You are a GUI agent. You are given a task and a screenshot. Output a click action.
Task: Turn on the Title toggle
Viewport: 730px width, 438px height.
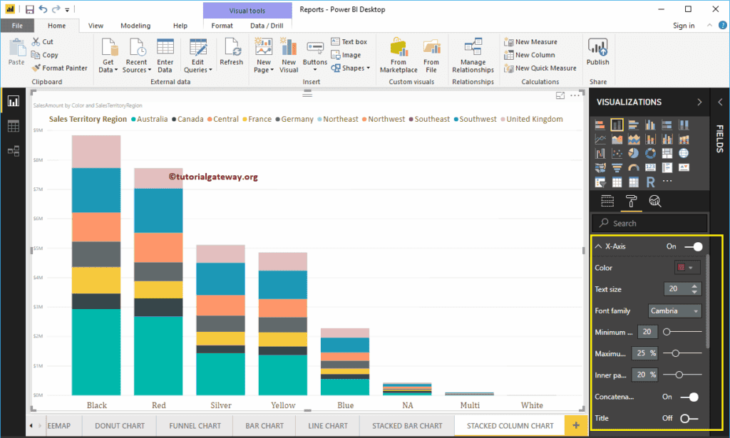tap(689, 419)
